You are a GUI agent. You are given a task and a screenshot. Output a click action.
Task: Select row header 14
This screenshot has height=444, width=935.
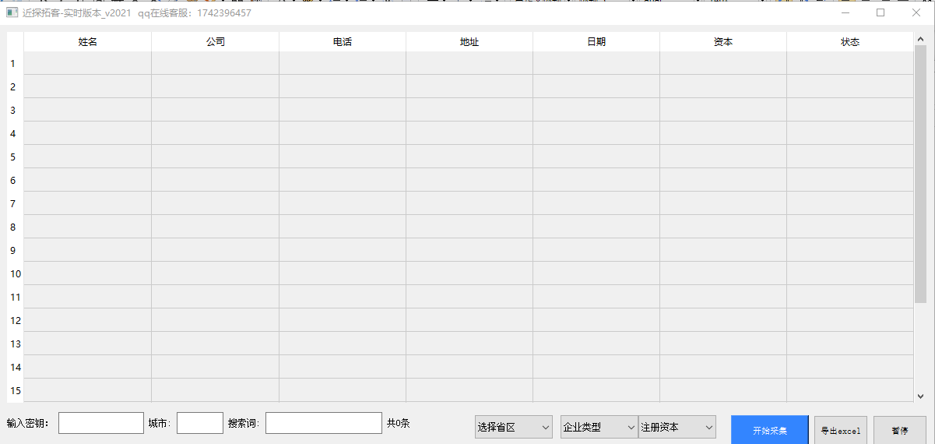coord(16,367)
